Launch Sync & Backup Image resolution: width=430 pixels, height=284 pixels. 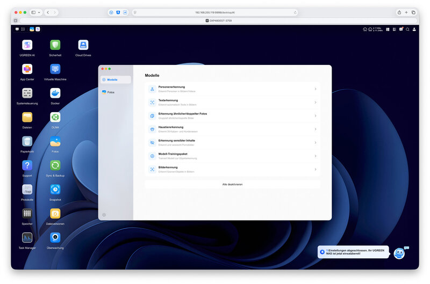(55, 166)
